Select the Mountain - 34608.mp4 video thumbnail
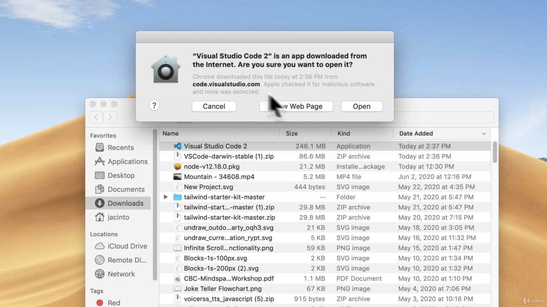Viewport: 547px width, 307px height. (177, 177)
